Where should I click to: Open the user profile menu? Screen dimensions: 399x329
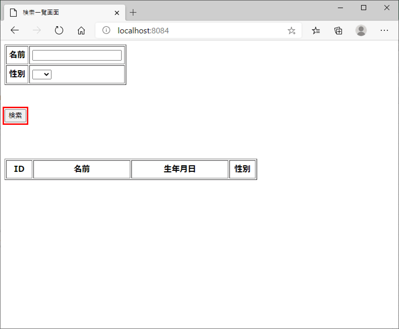click(x=361, y=30)
